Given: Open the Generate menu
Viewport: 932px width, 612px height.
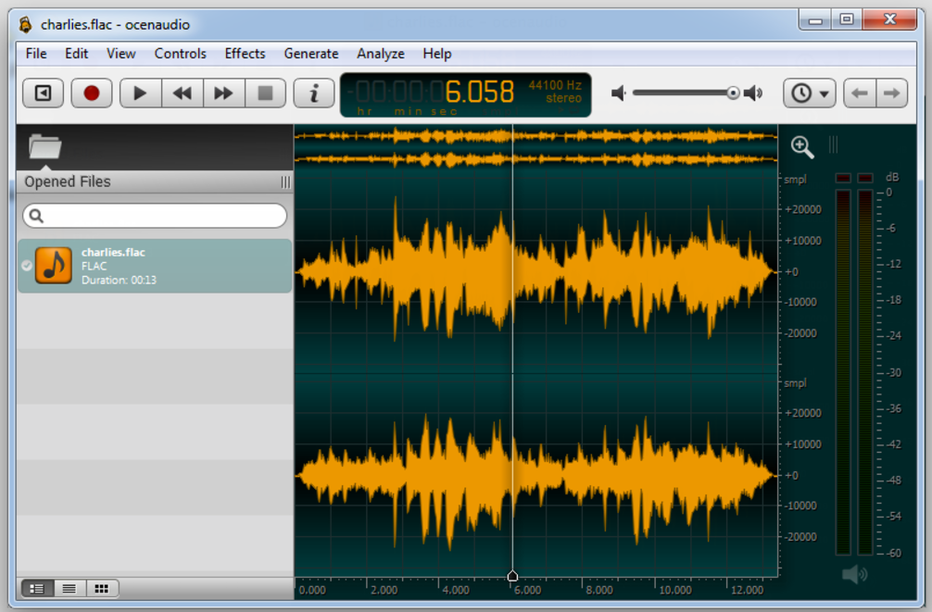Looking at the screenshot, I should (311, 54).
